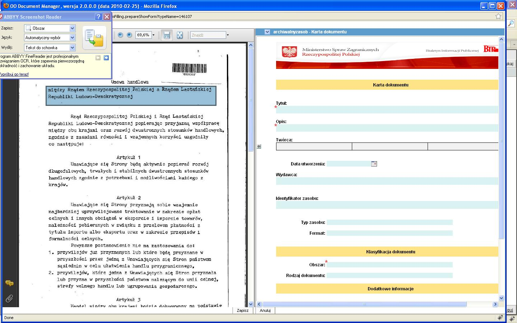
Task: Click the Zapisz button below the document
Action: [243, 310]
